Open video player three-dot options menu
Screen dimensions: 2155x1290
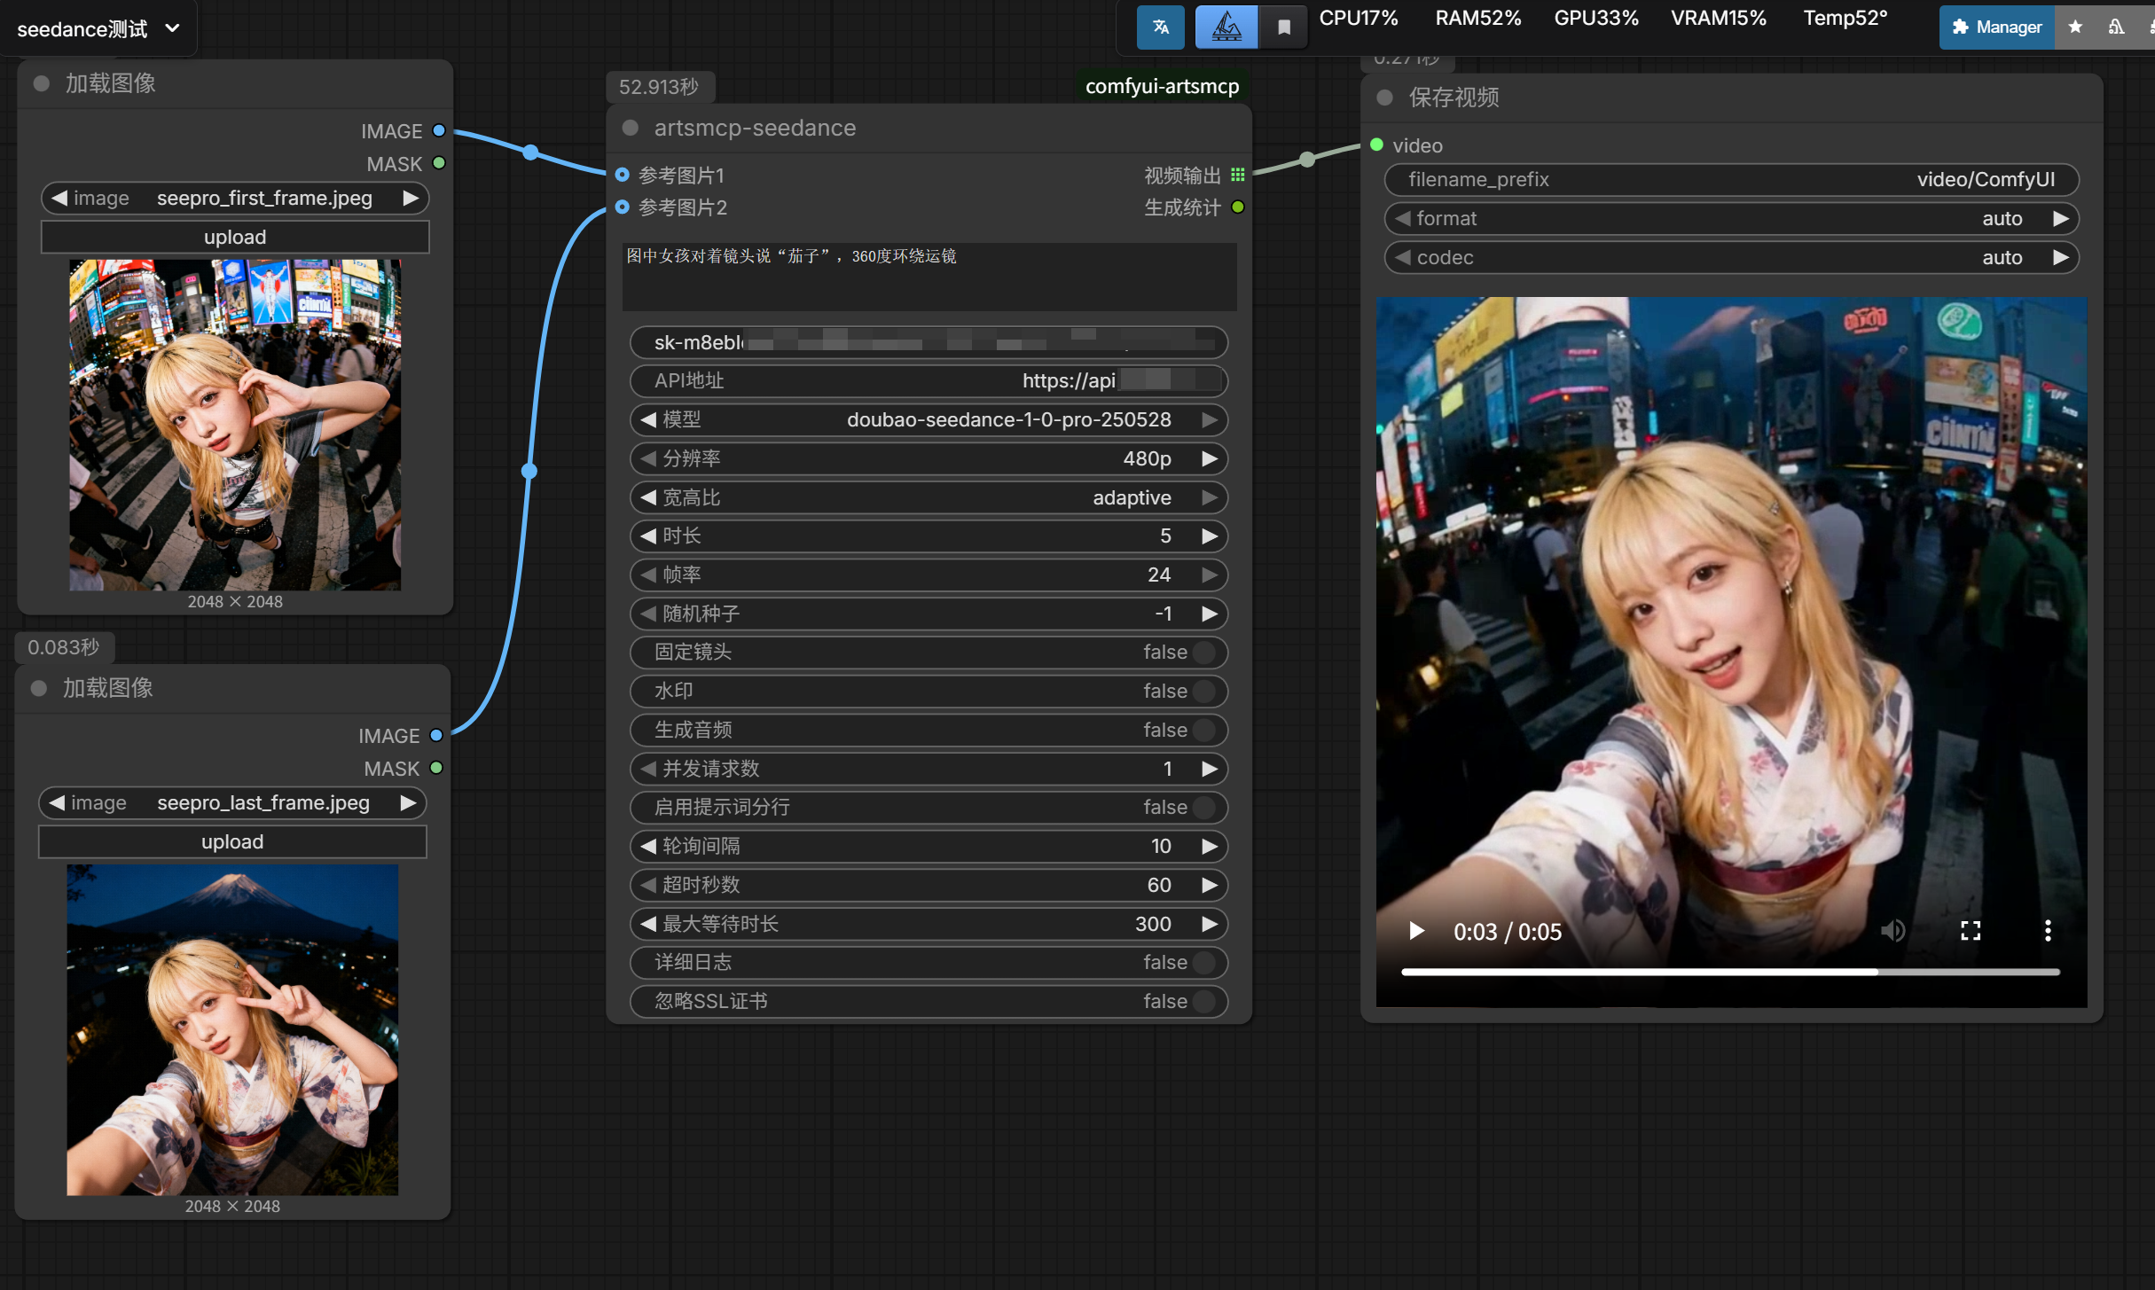click(x=2047, y=931)
